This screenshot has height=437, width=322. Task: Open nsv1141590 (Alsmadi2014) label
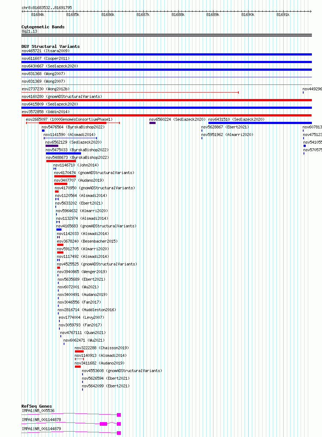(x=69, y=135)
